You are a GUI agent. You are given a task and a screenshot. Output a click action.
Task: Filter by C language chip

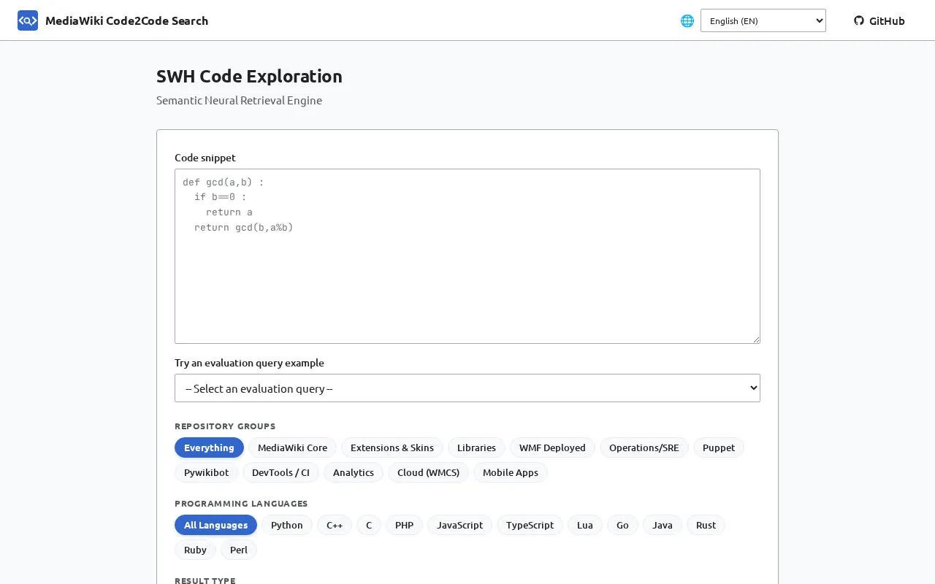pos(369,525)
